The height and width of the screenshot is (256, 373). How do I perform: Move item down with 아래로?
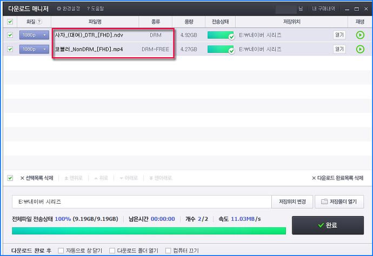(129, 178)
